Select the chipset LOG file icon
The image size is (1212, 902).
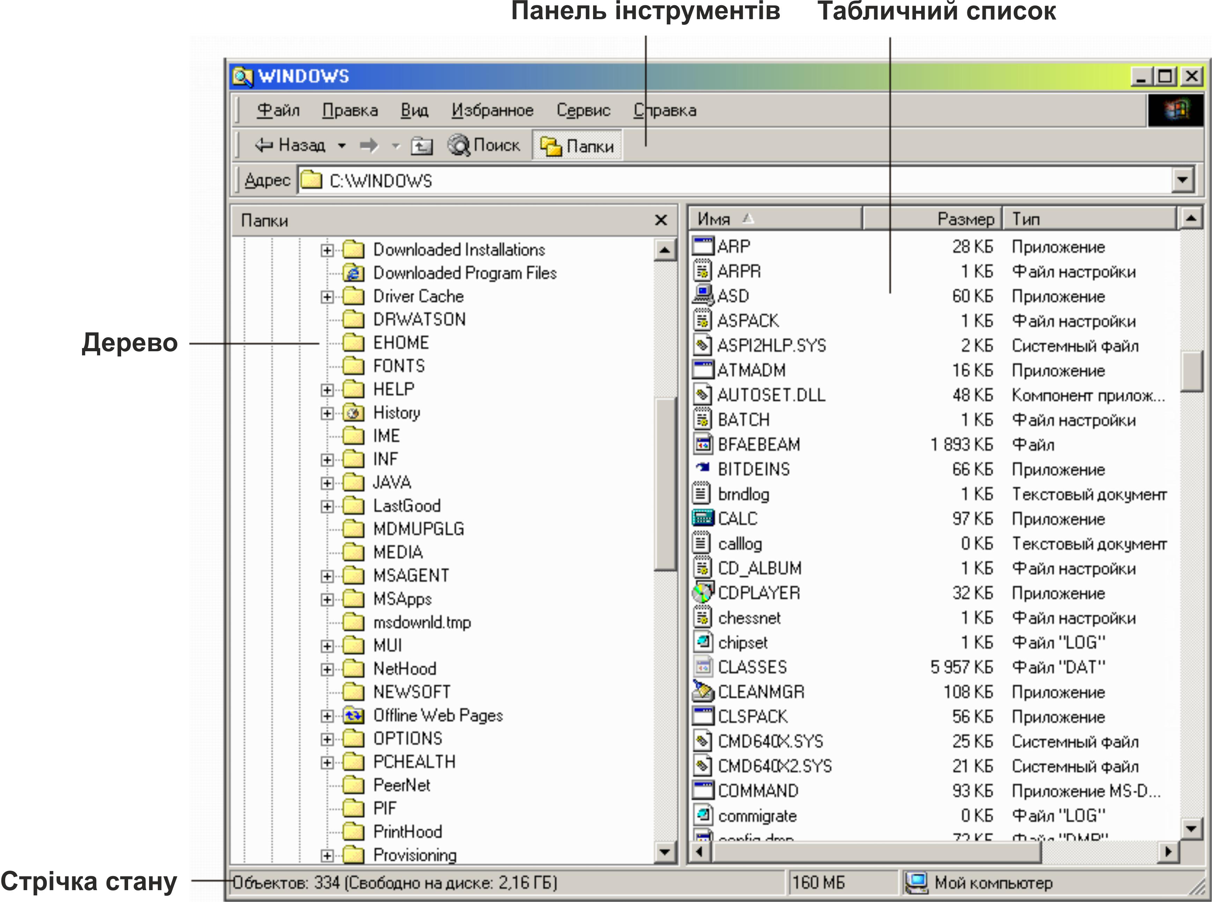(x=703, y=641)
